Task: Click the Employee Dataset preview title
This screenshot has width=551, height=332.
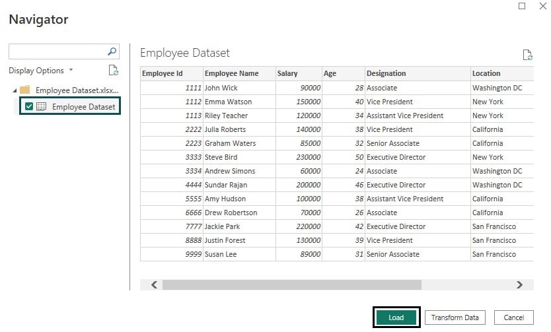Action: coord(185,53)
